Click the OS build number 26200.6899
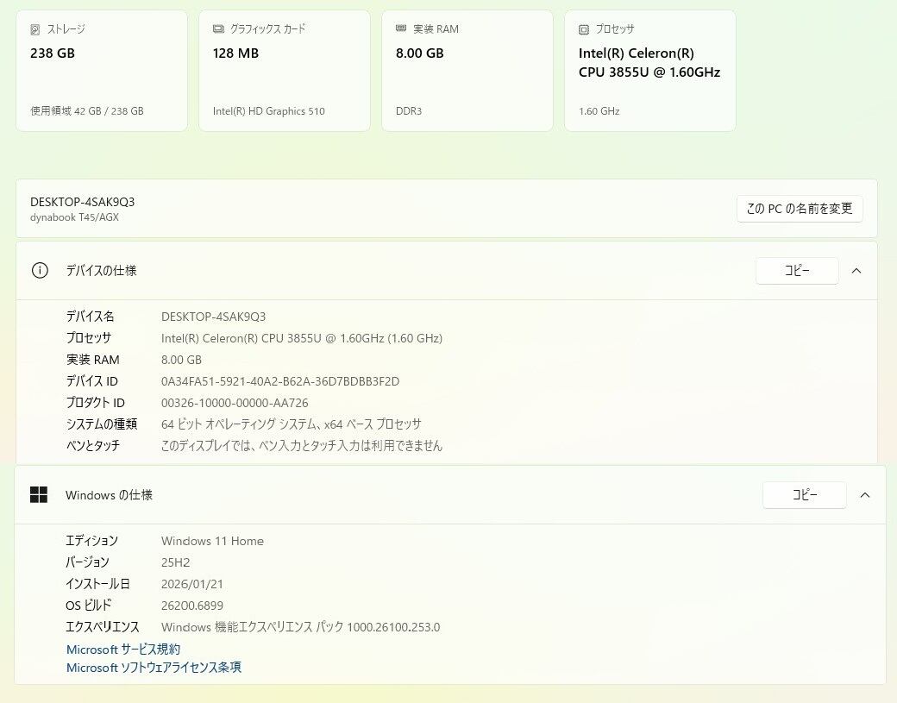This screenshot has height=703, width=897. coord(191,606)
